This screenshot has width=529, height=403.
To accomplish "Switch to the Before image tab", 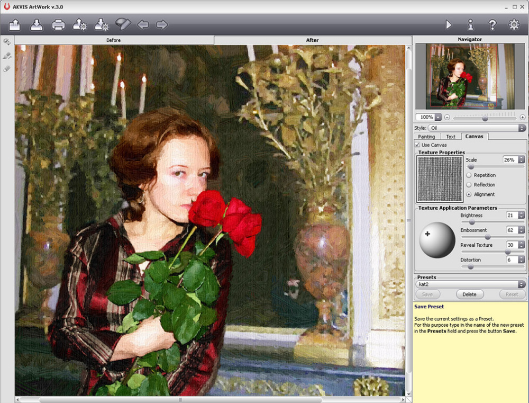I will coord(114,40).
